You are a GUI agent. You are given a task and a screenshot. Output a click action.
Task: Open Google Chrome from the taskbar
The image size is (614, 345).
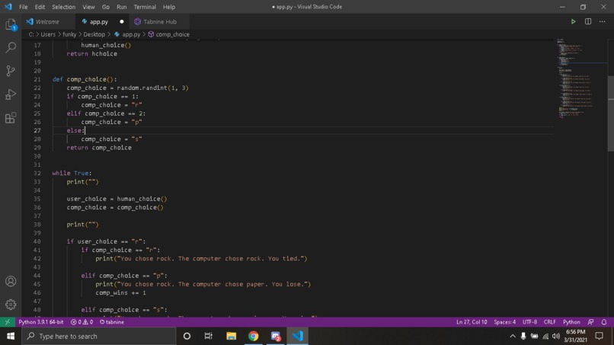[254, 336]
